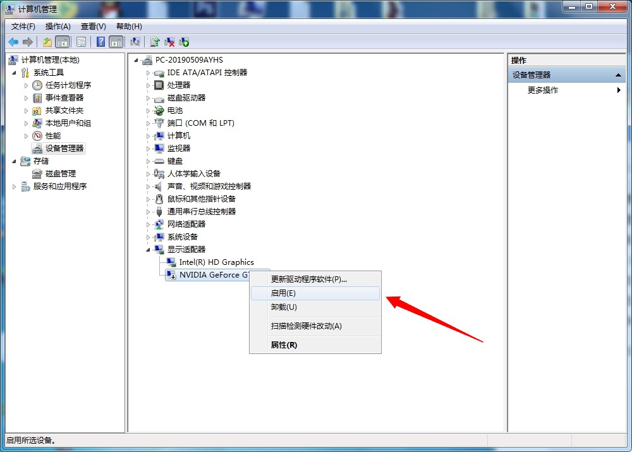Choose 启用(E) in the context menu
Viewport: 632px width, 452px height.
(315, 293)
